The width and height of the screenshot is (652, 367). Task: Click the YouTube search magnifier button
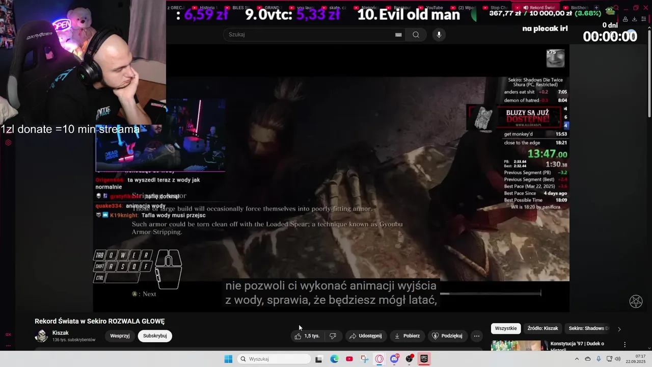pyautogui.click(x=416, y=35)
